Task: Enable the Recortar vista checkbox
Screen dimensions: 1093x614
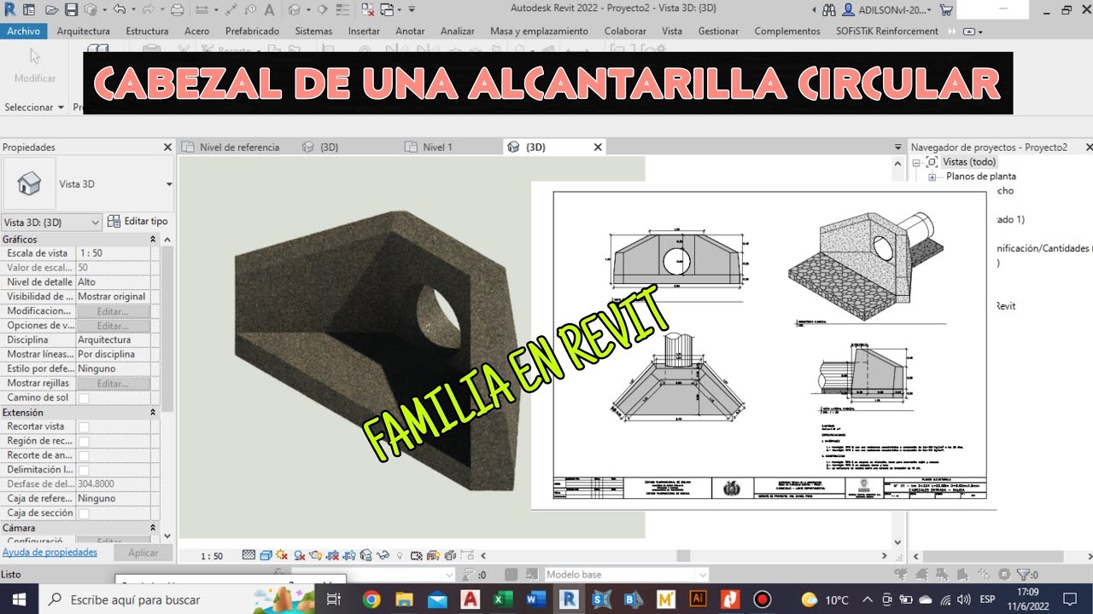Action: pyautogui.click(x=84, y=427)
